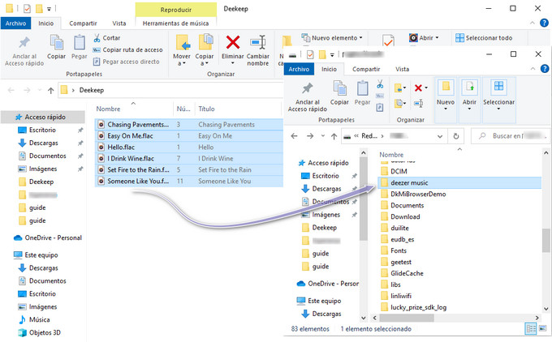Switch to Vista tab in Deekeep window
The width and height of the screenshot is (552, 342).
(x=119, y=24)
